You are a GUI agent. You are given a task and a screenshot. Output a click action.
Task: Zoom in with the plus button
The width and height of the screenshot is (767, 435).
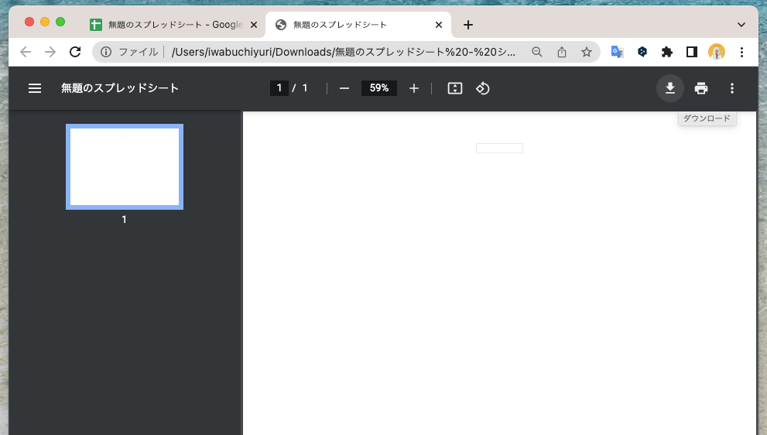pos(414,88)
